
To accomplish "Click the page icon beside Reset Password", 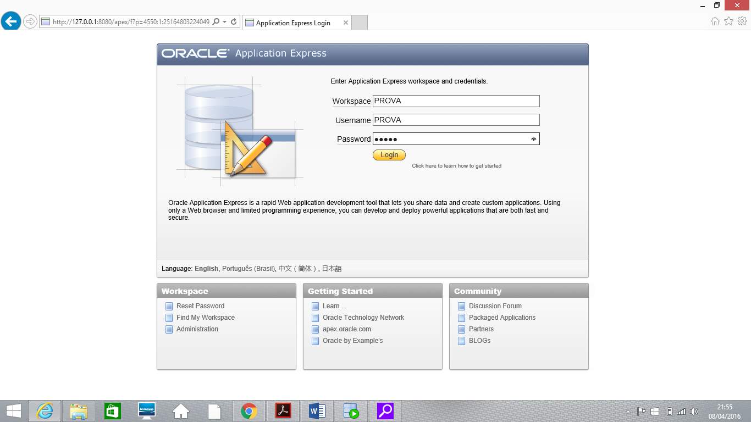I will click(169, 306).
